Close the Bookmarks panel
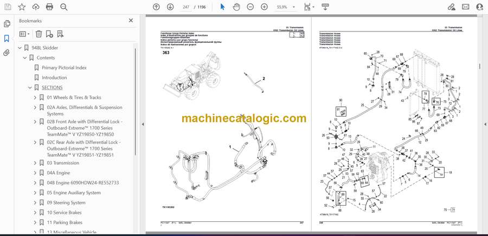 pyautogui.click(x=131, y=21)
